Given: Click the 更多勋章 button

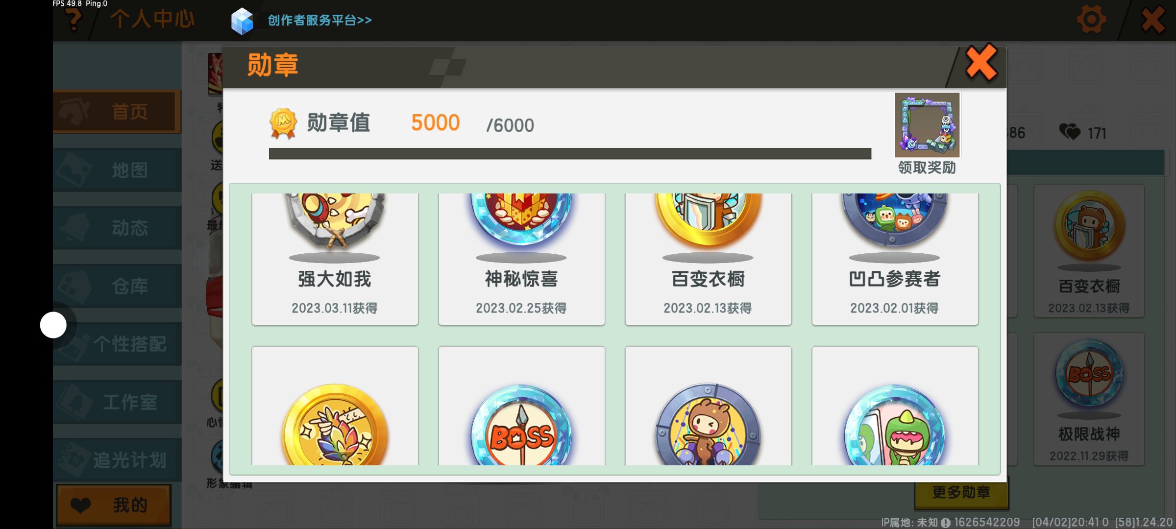Looking at the screenshot, I should pos(961,493).
